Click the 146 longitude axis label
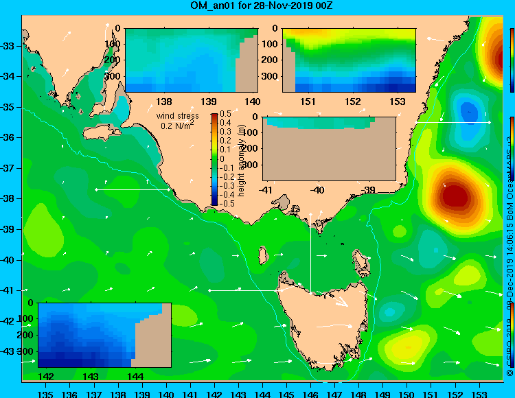Screen dimensions: 515x398 pos(310,394)
